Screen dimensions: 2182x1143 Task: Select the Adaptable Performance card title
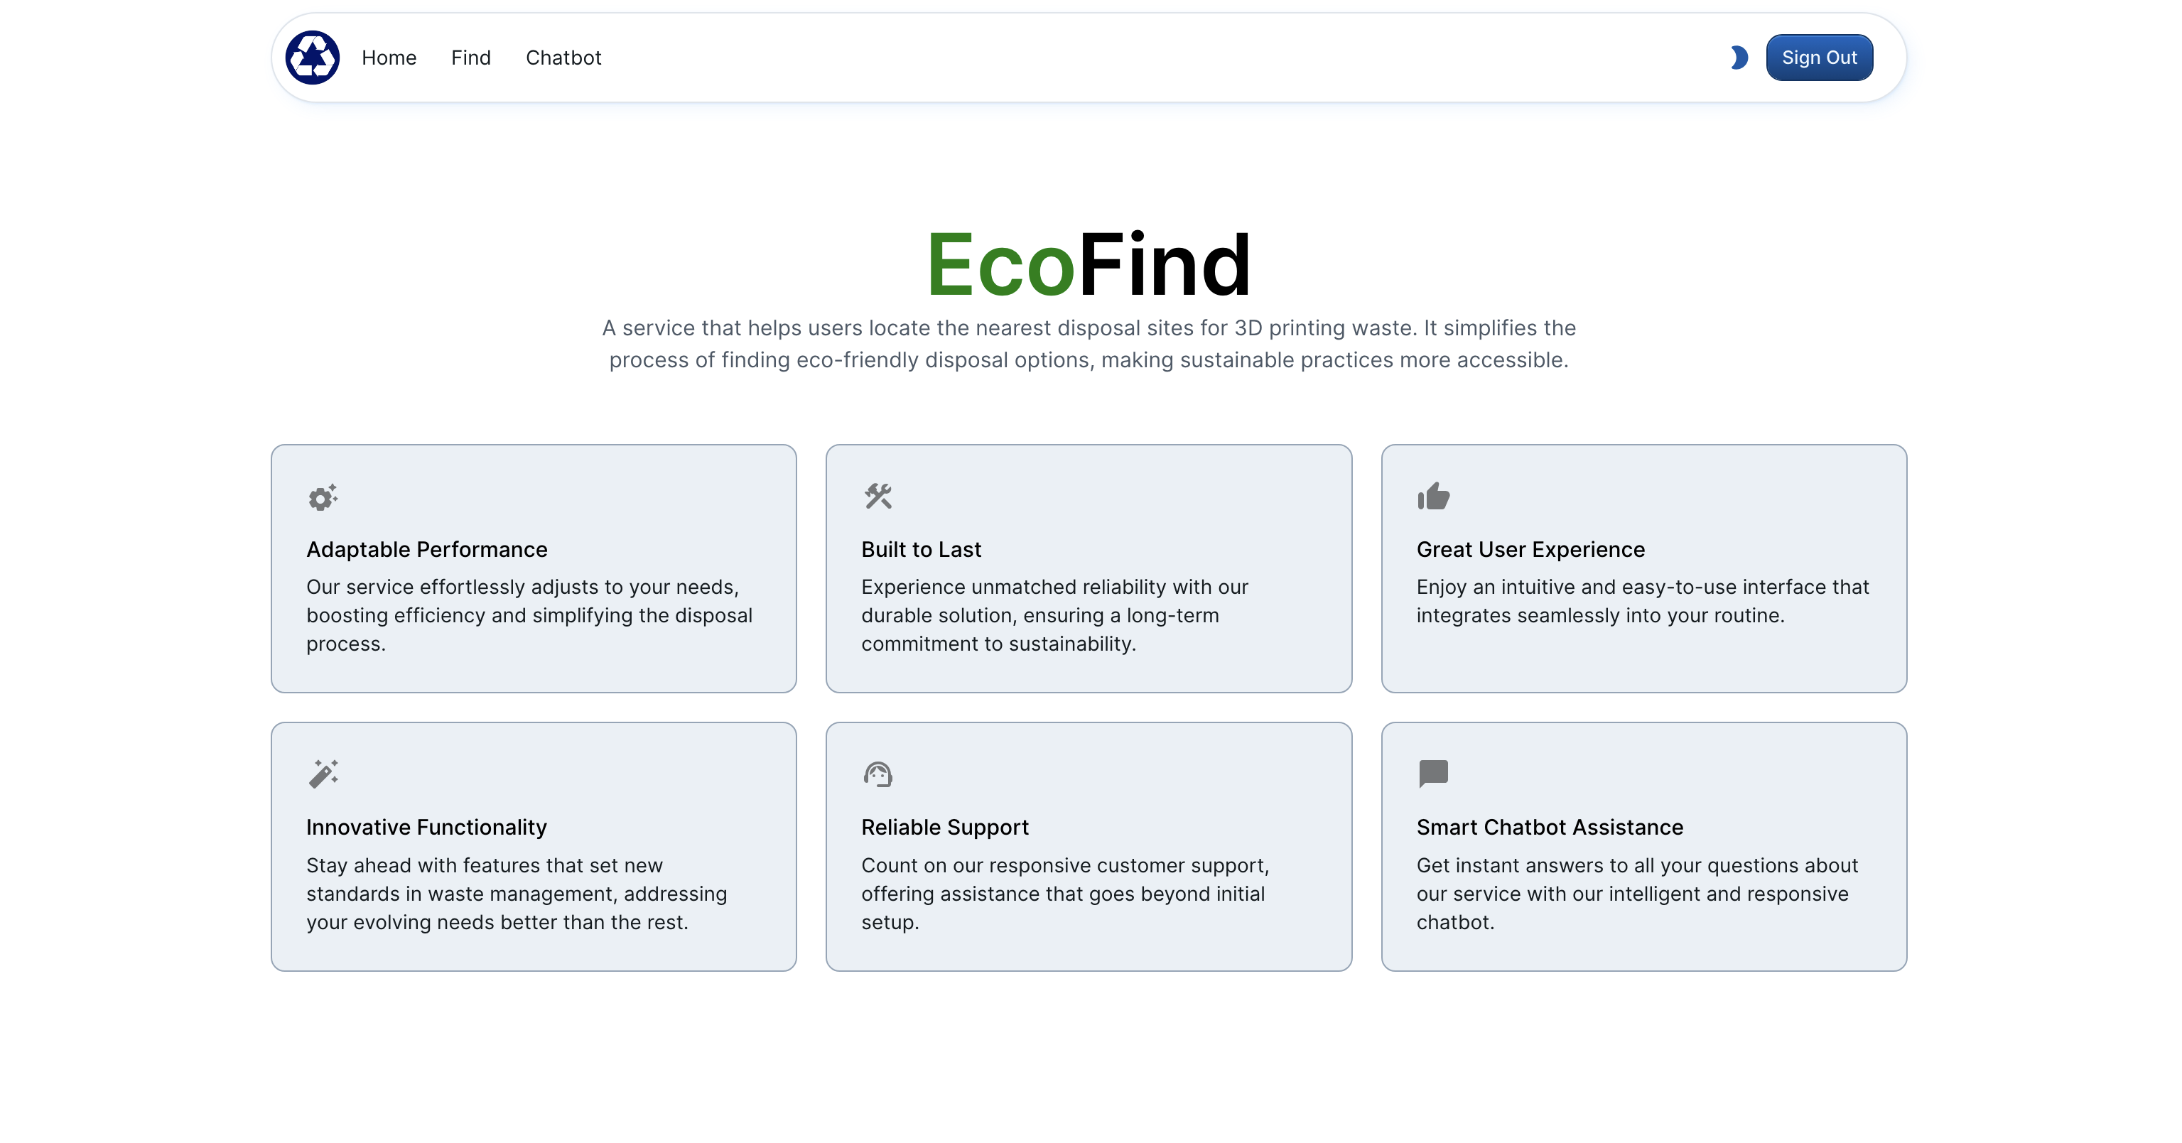click(x=427, y=550)
